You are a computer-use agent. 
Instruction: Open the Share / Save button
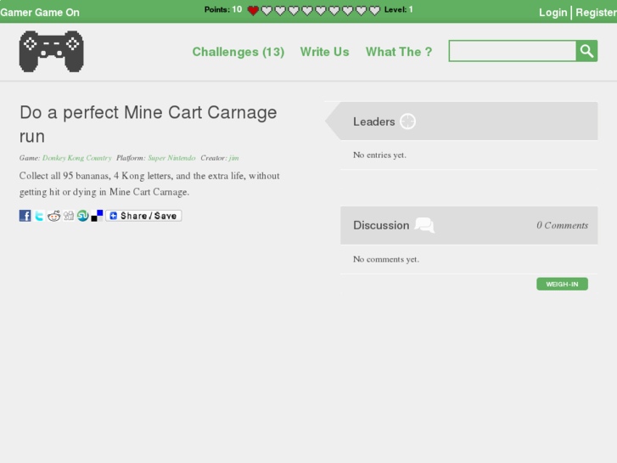[143, 216]
